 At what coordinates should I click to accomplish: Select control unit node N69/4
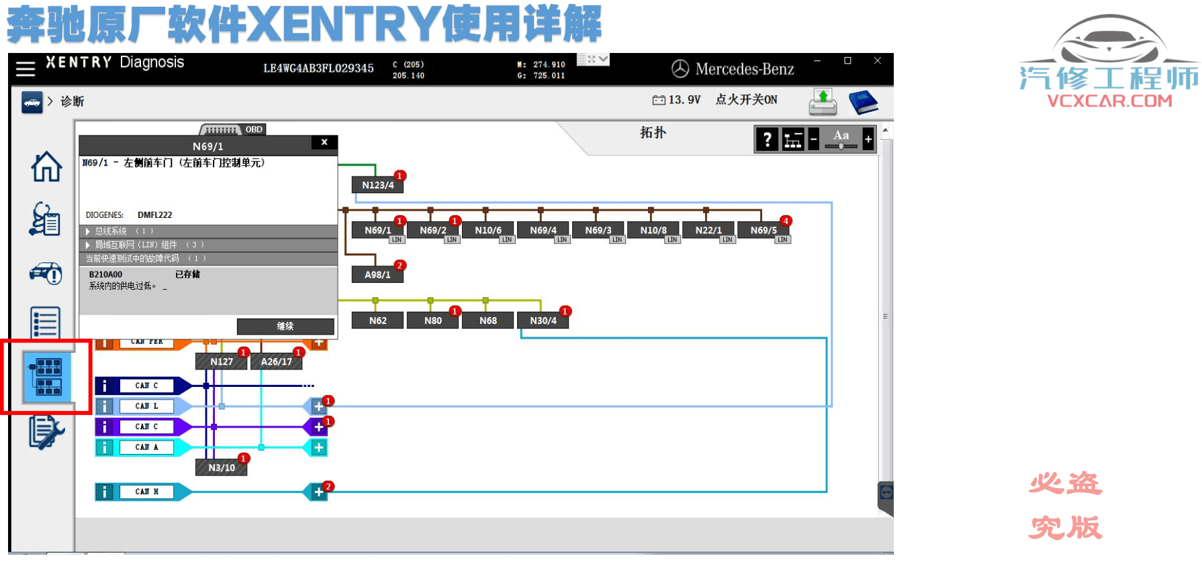pyautogui.click(x=543, y=230)
